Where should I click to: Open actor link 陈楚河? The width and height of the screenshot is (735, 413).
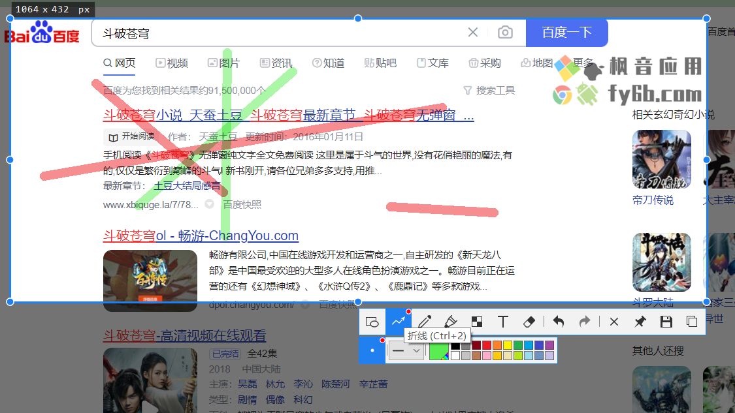[x=336, y=384]
